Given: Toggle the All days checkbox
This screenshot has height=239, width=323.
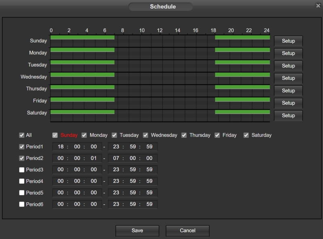Looking at the screenshot, I should pos(22,135).
